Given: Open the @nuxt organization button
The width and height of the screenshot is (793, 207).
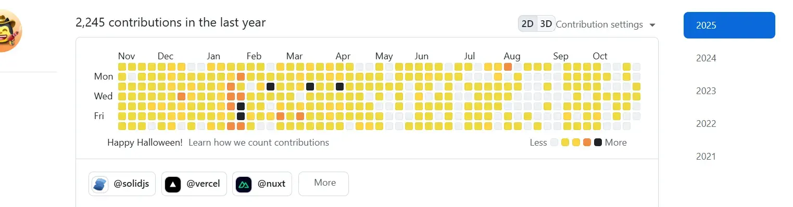Looking at the screenshot, I should pos(262,184).
